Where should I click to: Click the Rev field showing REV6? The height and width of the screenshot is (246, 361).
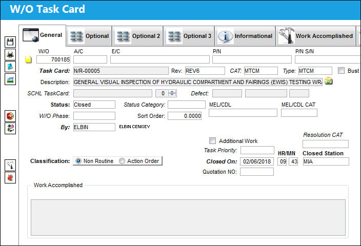pos(205,71)
